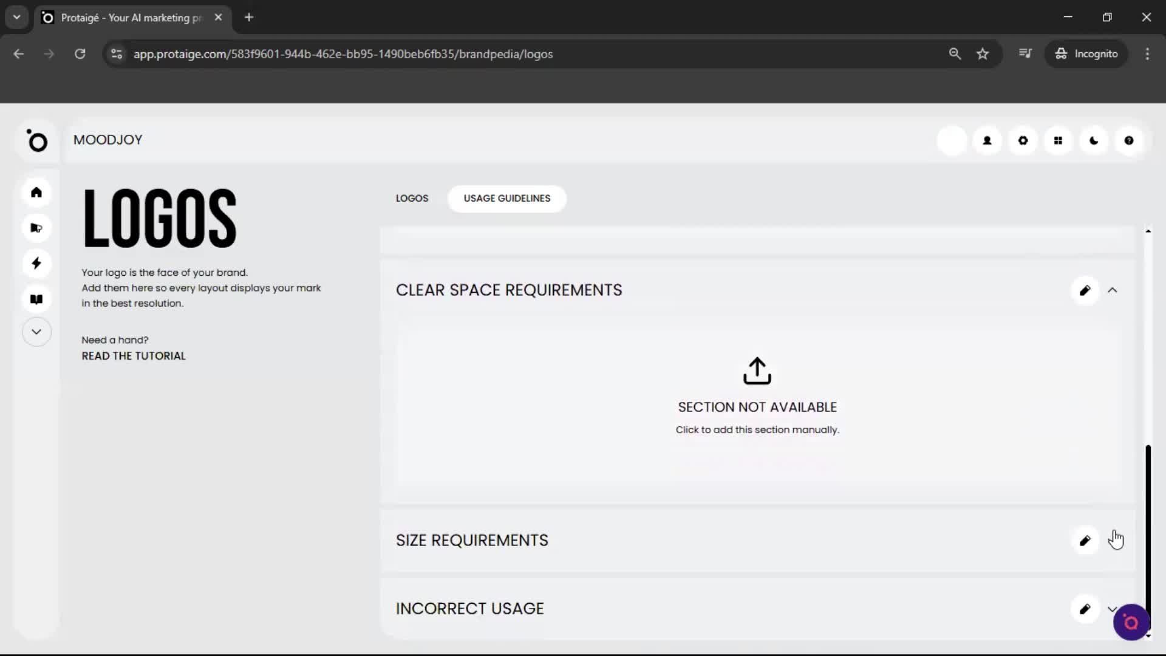1166x656 pixels.
Task: Collapse the Clear Space Requirements section
Action: pos(1112,290)
